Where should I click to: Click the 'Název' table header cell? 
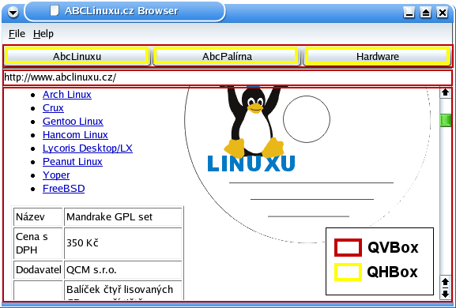point(38,216)
